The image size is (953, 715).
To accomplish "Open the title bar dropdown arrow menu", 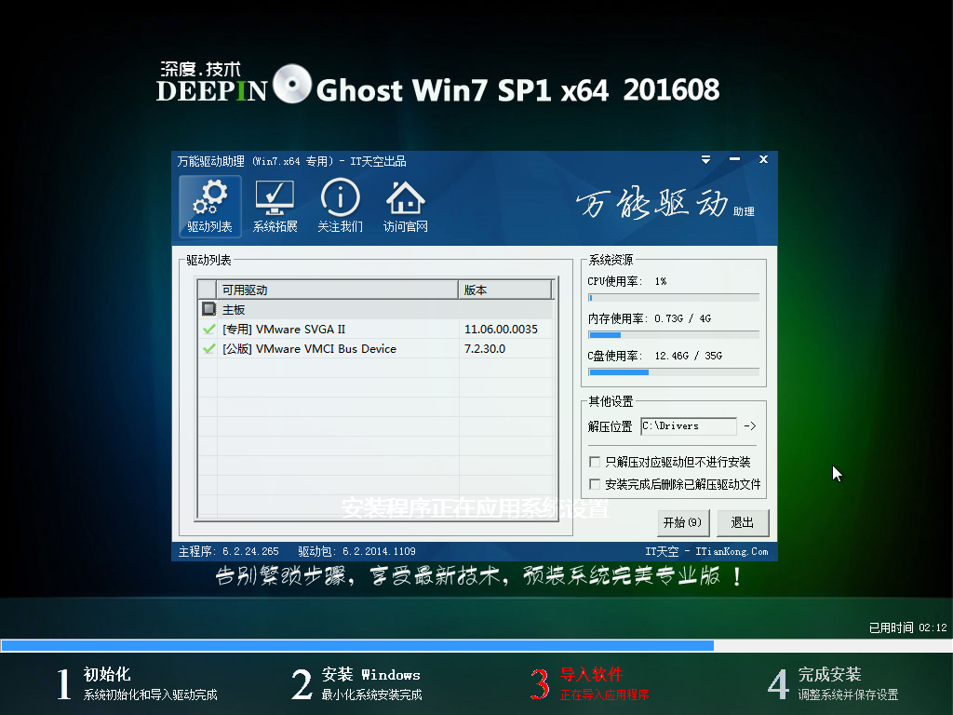I will [705, 159].
